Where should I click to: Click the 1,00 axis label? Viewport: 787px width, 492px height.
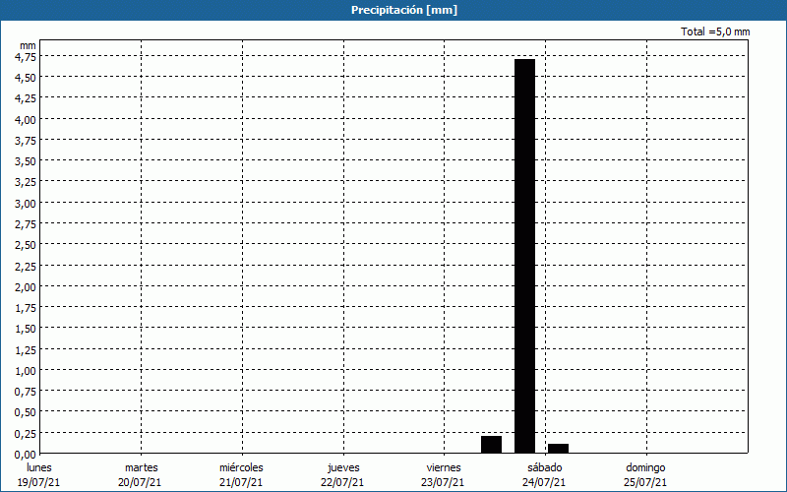tap(26, 371)
